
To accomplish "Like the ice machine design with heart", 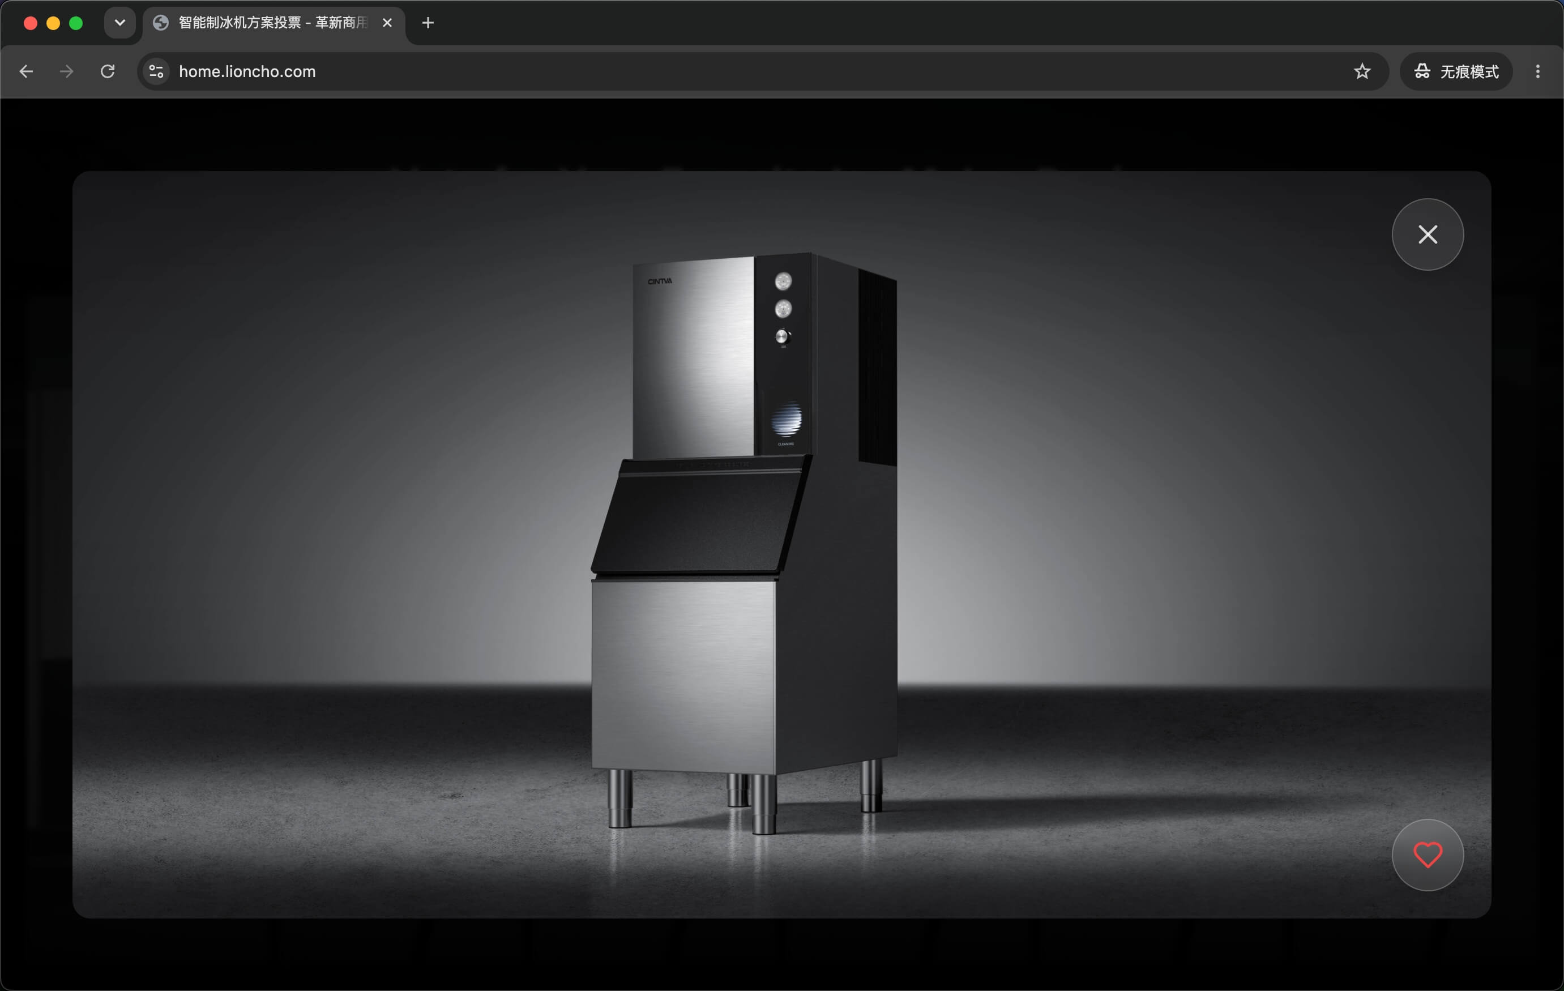I will 1427,855.
